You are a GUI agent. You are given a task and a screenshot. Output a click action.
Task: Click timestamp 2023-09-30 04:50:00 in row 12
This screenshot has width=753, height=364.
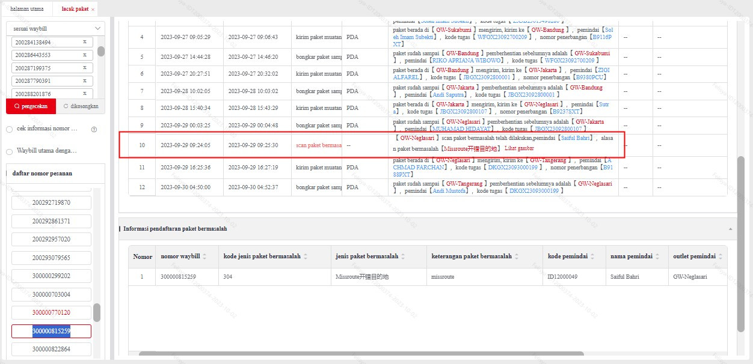185,187
